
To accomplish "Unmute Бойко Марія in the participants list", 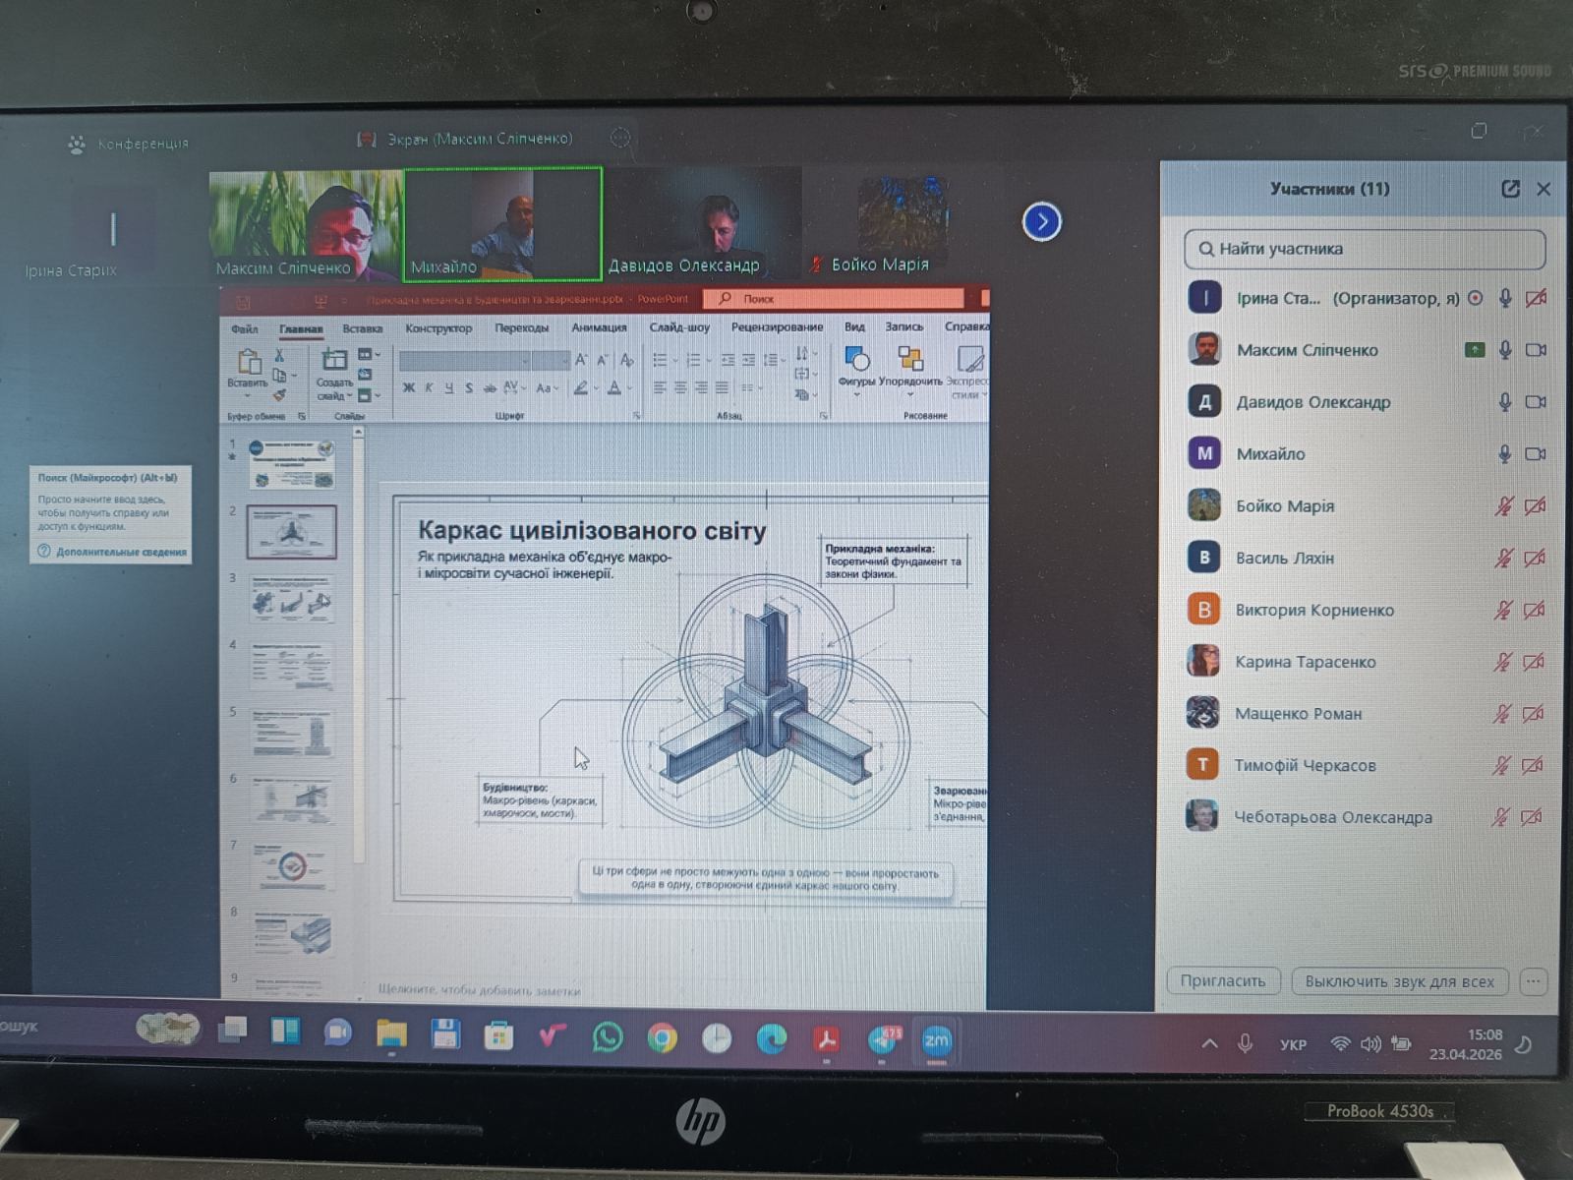I will 1503,506.
